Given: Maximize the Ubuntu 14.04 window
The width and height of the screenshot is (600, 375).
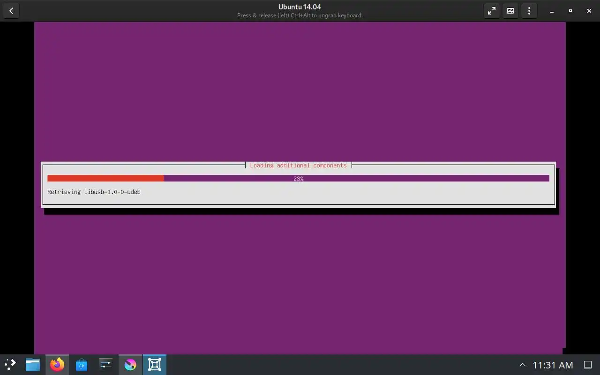Looking at the screenshot, I should (570, 11).
